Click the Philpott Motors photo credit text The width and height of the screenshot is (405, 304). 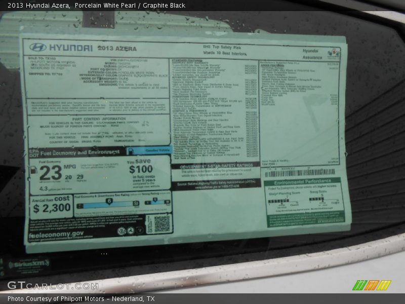click(x=81, y=298)
